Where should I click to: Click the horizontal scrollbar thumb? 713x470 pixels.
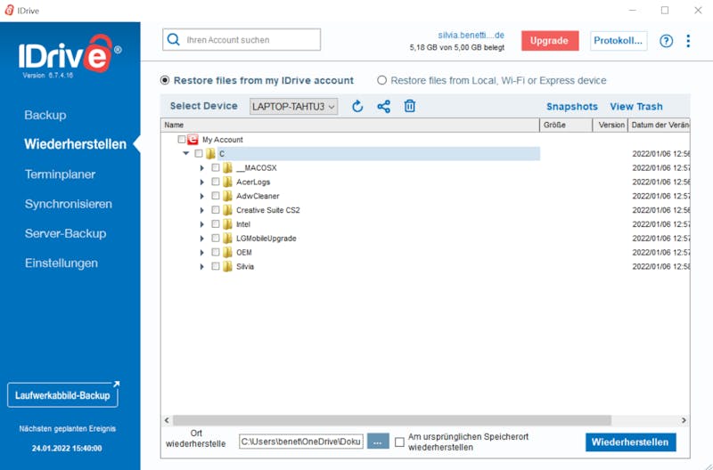pos(392,420)
